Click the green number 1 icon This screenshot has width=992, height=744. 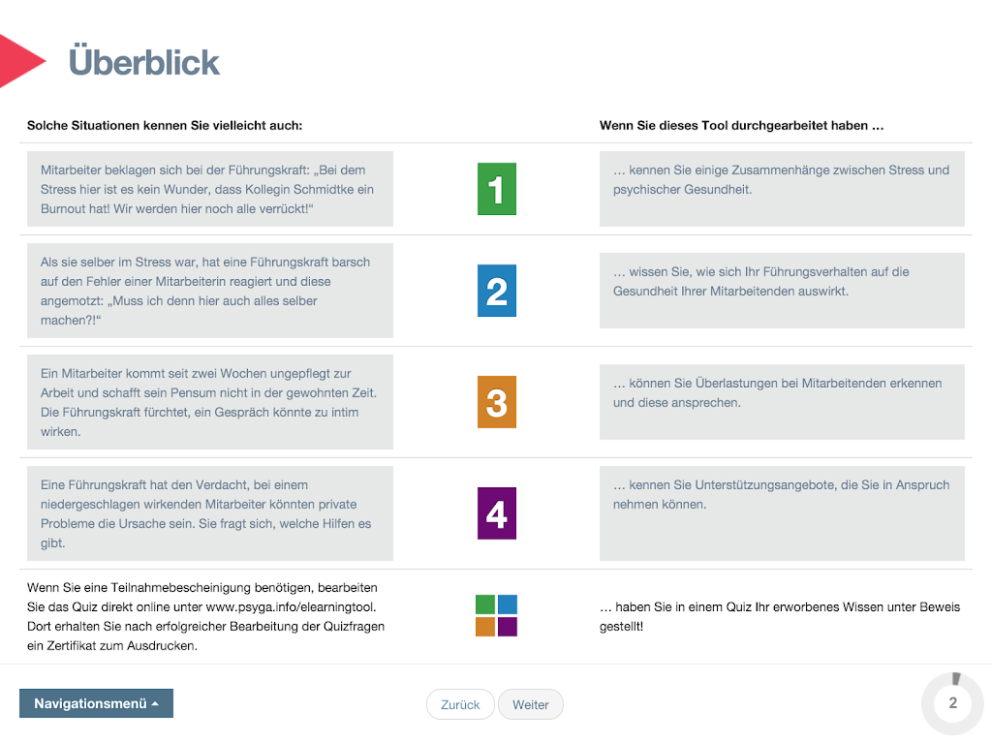tap(496, 189)
